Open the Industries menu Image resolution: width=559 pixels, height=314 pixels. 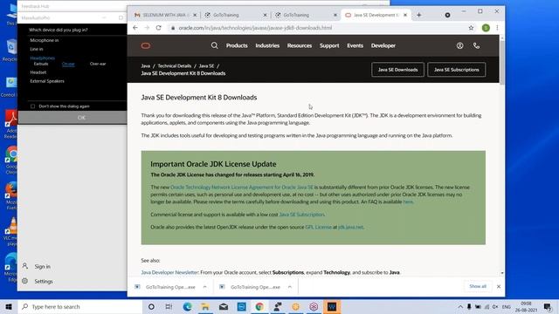coord(267,45)
